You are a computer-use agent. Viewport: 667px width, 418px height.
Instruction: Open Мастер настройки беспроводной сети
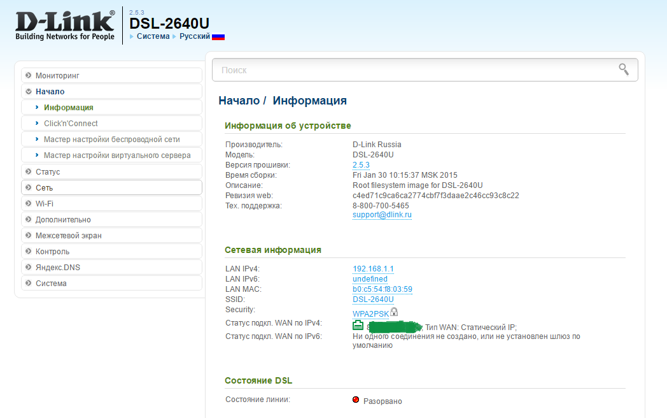(111, 140)
